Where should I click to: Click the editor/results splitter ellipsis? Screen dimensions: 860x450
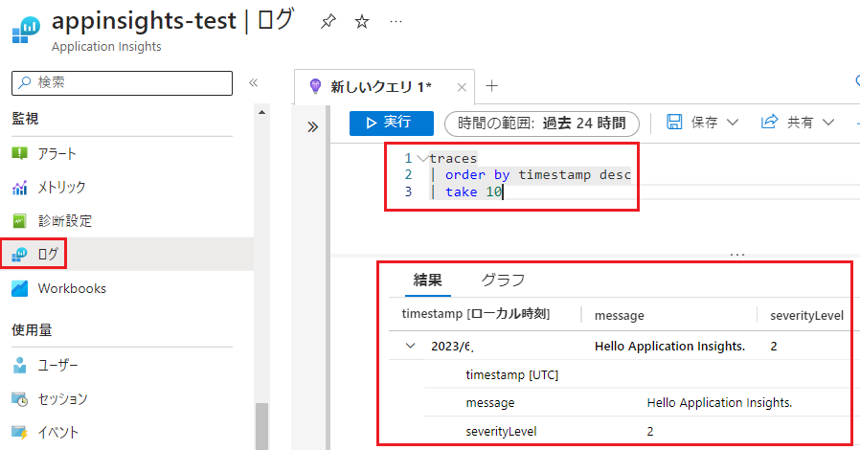tap(737, 255)
